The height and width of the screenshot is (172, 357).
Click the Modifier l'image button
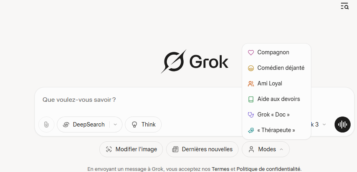[x=131, y=149]
